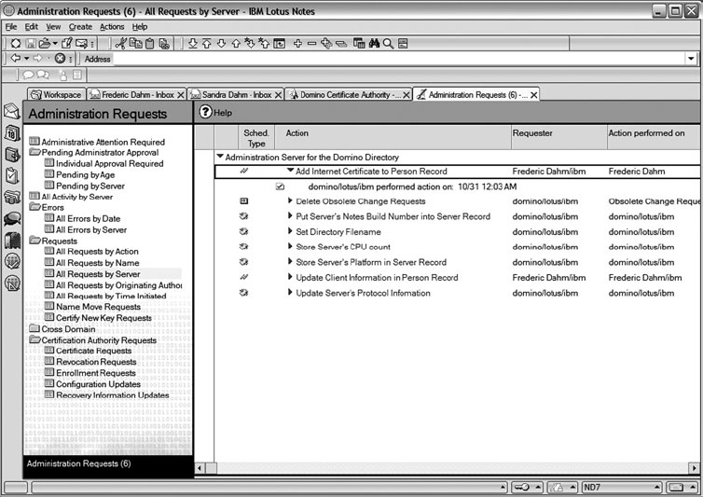703x497 pixels.
Task: Expand the Set Directory Filename row
Action: (290, 231)
